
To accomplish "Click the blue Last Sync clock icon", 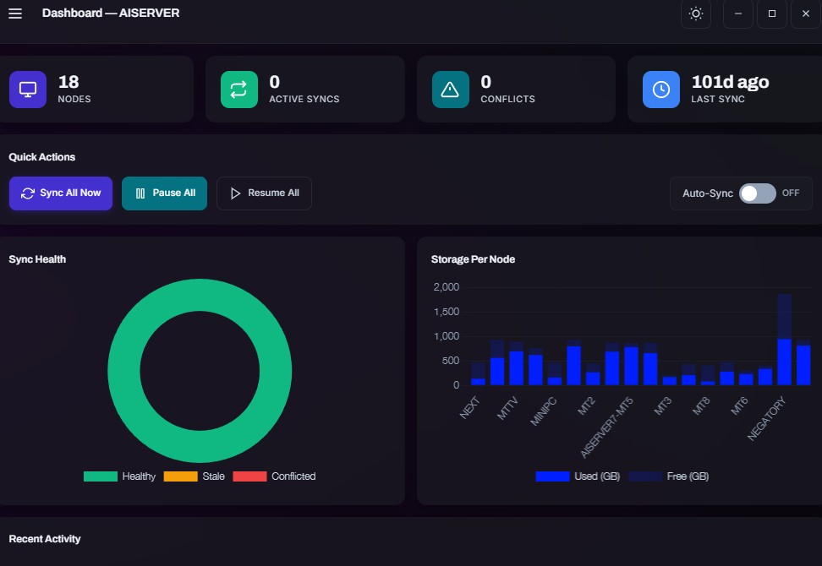I will point(661,90).
